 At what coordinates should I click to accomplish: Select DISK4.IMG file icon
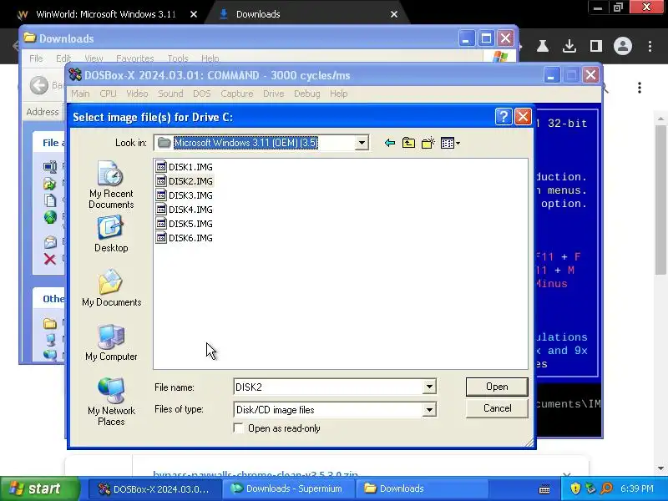[x=161, y=210]
